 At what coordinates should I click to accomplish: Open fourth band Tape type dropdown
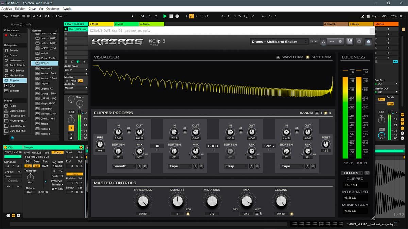tap(292, 166)
